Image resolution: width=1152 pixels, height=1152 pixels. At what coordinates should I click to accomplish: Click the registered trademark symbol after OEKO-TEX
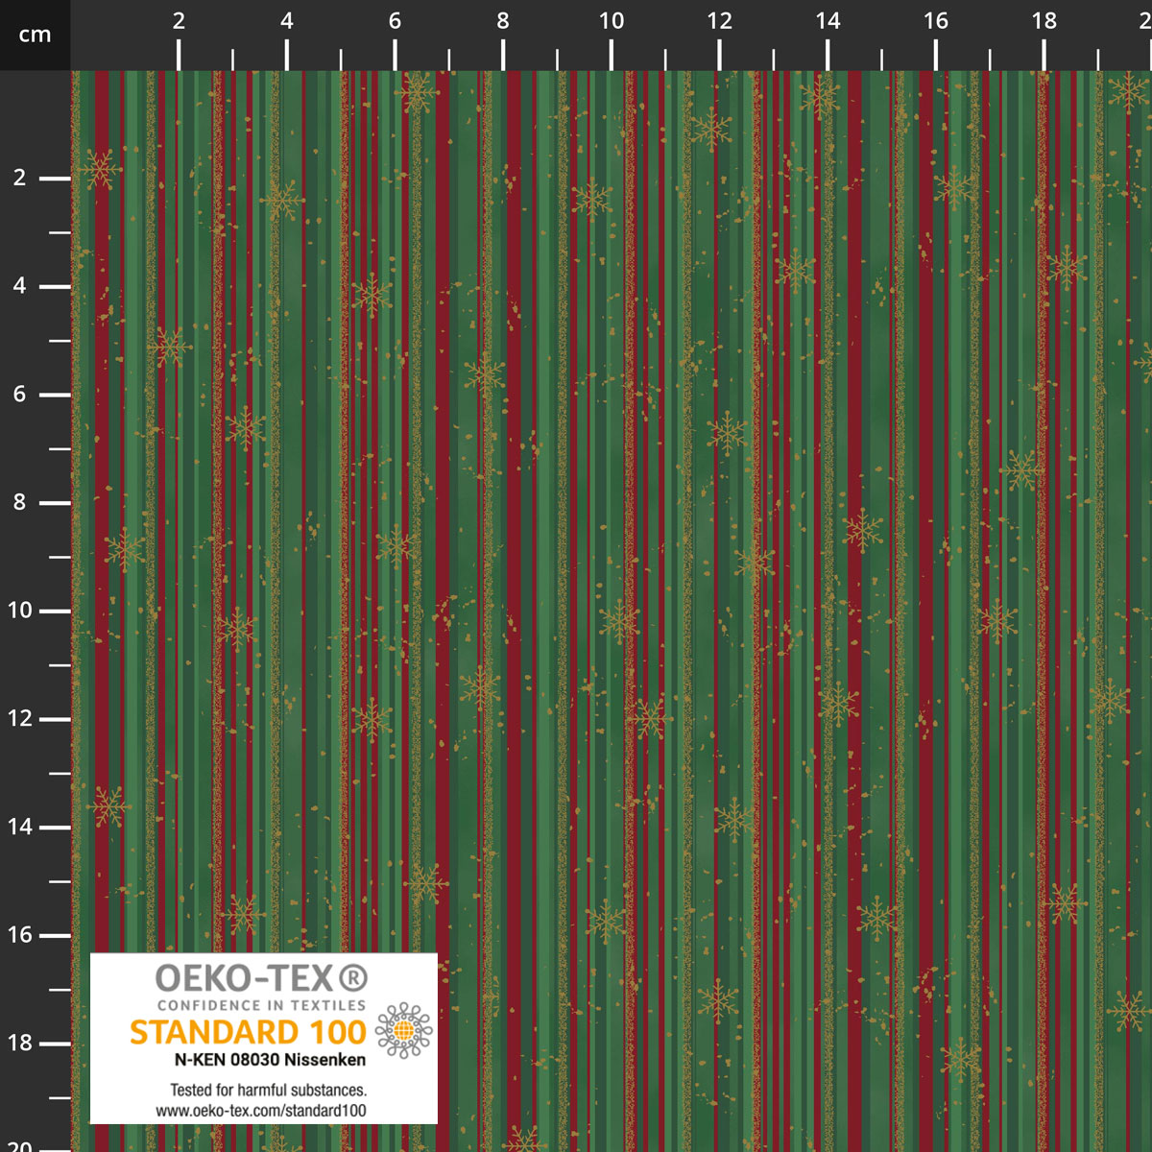pos(353,978)
